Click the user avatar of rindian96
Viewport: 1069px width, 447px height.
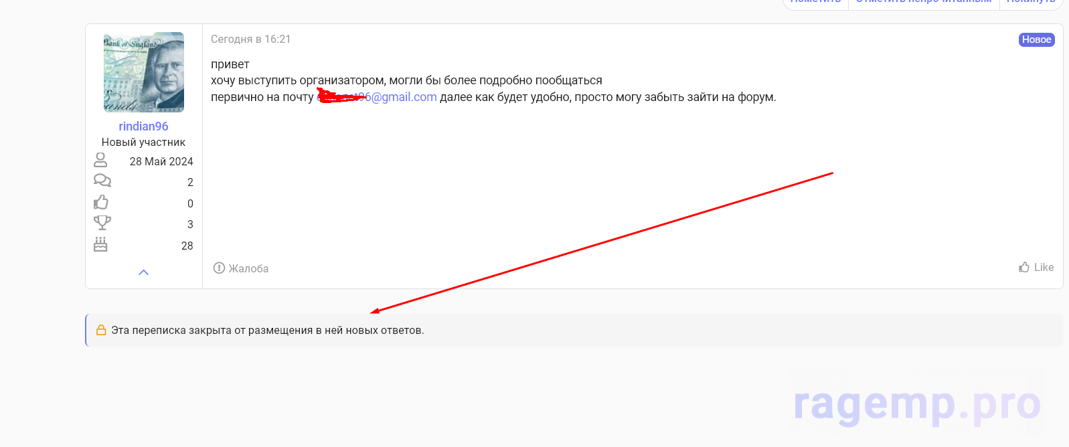143,72
